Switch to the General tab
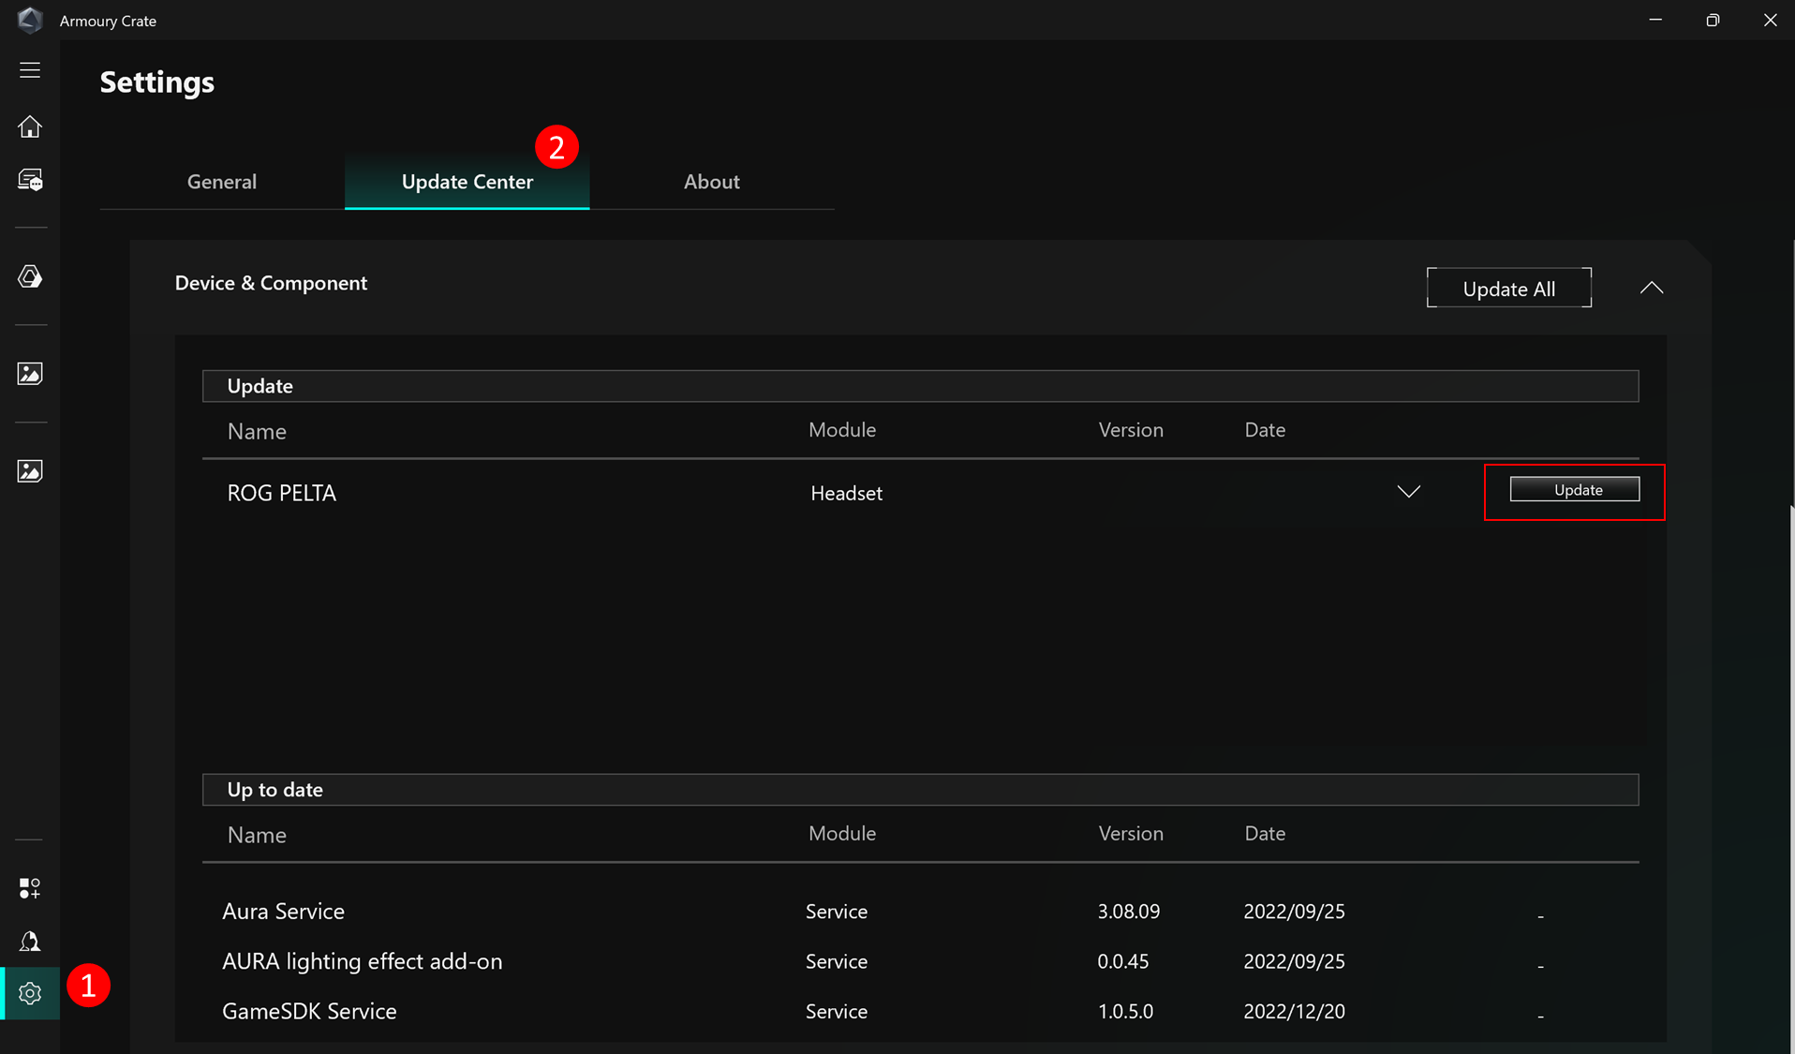 click(x=222, y=182)
